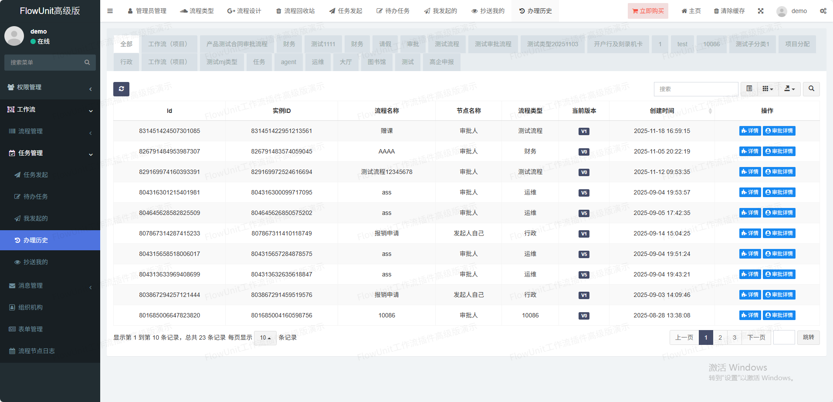Click the red 立即购买 cart button
Screen dimensions: 833x402
648,11
